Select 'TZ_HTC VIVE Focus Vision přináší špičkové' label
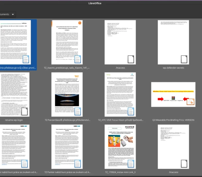The image size is (202, 177). [x=121, y=120]
